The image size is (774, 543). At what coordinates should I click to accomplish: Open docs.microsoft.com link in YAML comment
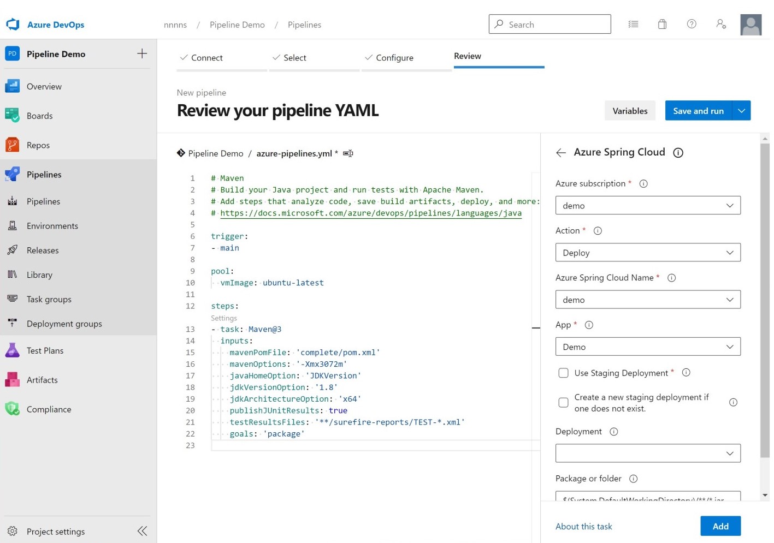point(371,213)
